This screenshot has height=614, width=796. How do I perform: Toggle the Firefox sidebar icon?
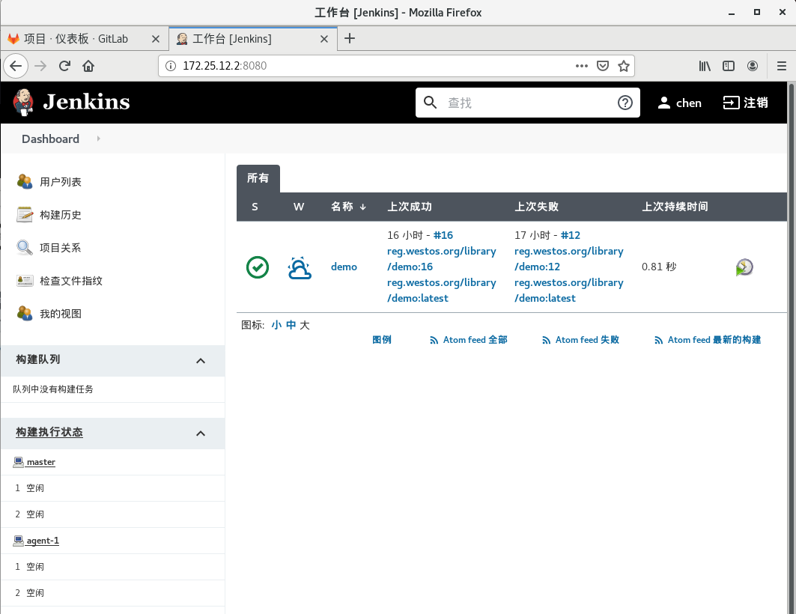729,66
